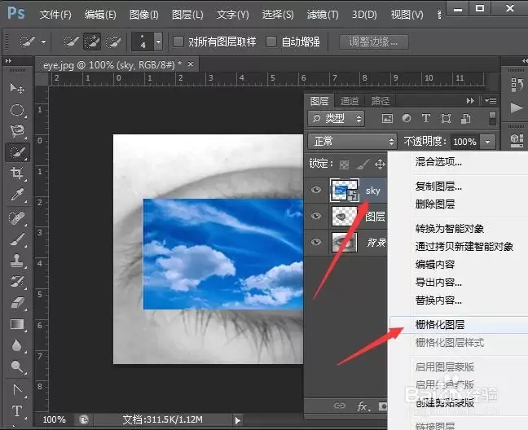Screen dimensions: 528x430
Task: Select the Eyedropper tool
Action: coord(17,195)
